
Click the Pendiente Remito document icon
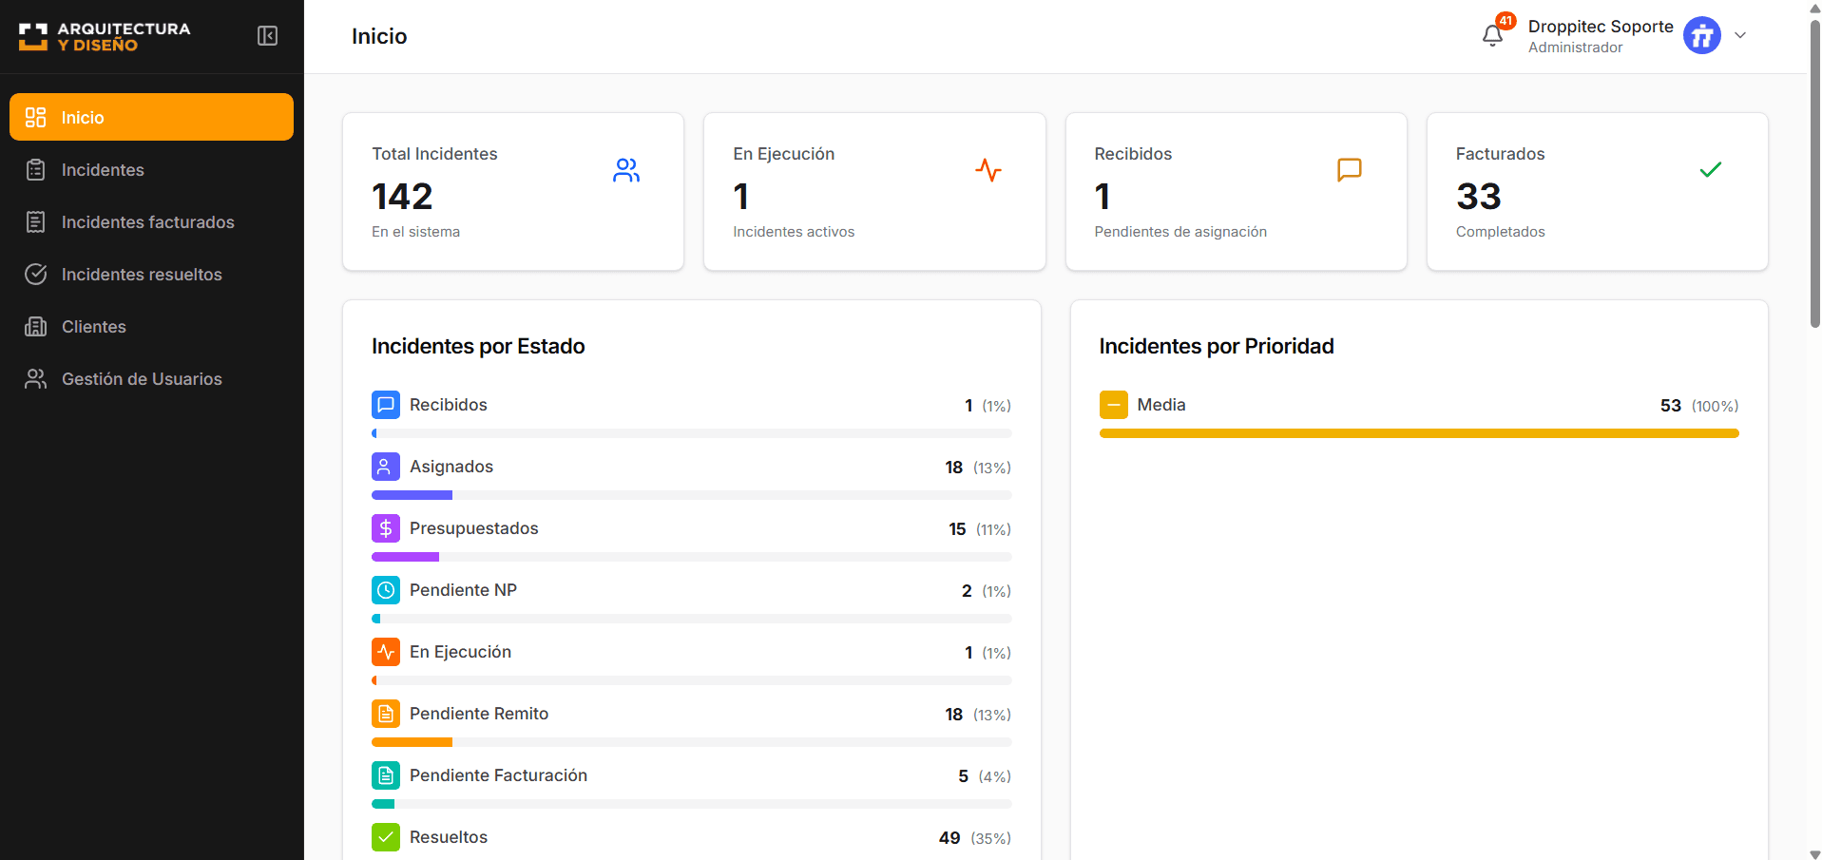coord(386,714)
